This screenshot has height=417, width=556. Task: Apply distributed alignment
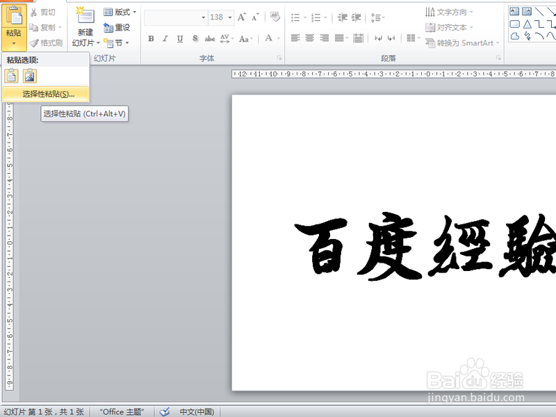tap(358, 38)
